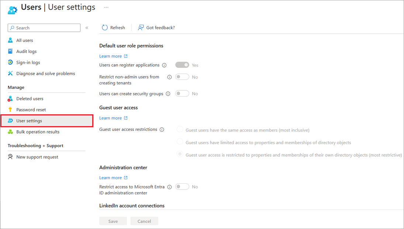
Task: Open the Deleted users page
Action: tap(30, 98)
